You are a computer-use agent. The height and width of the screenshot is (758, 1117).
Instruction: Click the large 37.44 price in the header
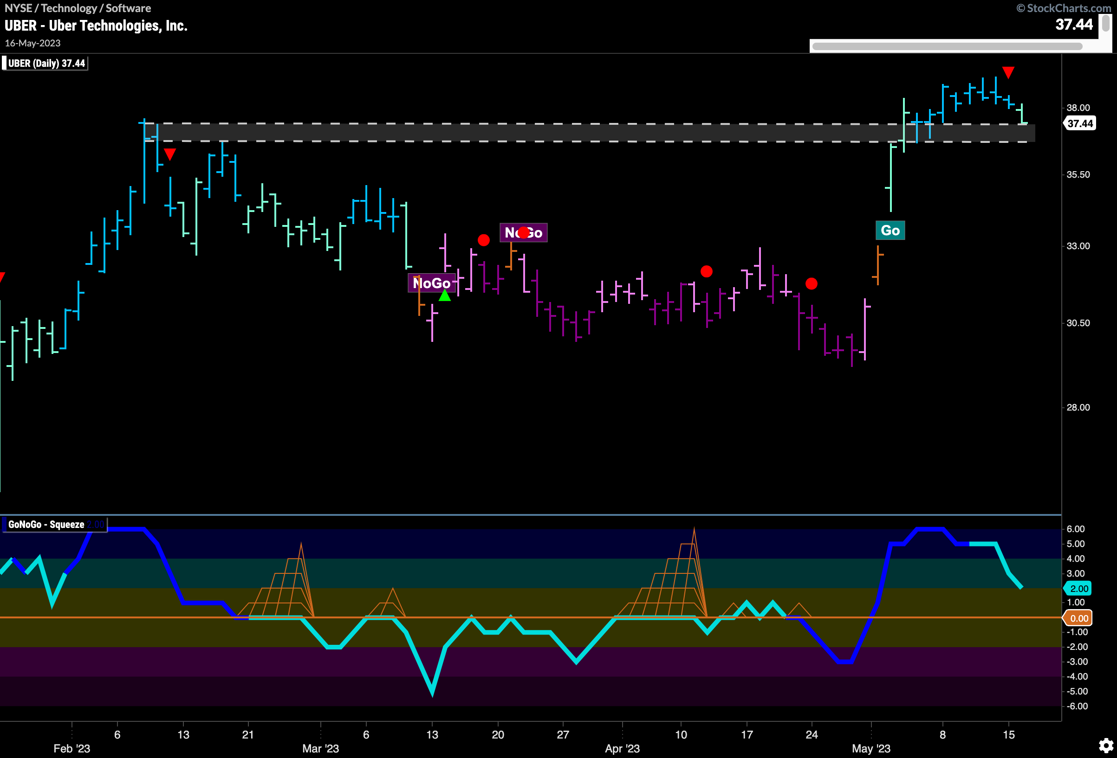(x=1074, y=24)
